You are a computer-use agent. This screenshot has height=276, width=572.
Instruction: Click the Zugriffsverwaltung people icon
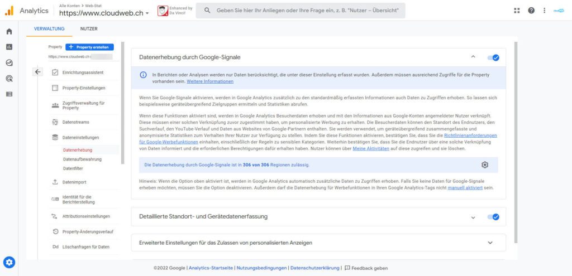pyautogui.click(x=55, y=105)
